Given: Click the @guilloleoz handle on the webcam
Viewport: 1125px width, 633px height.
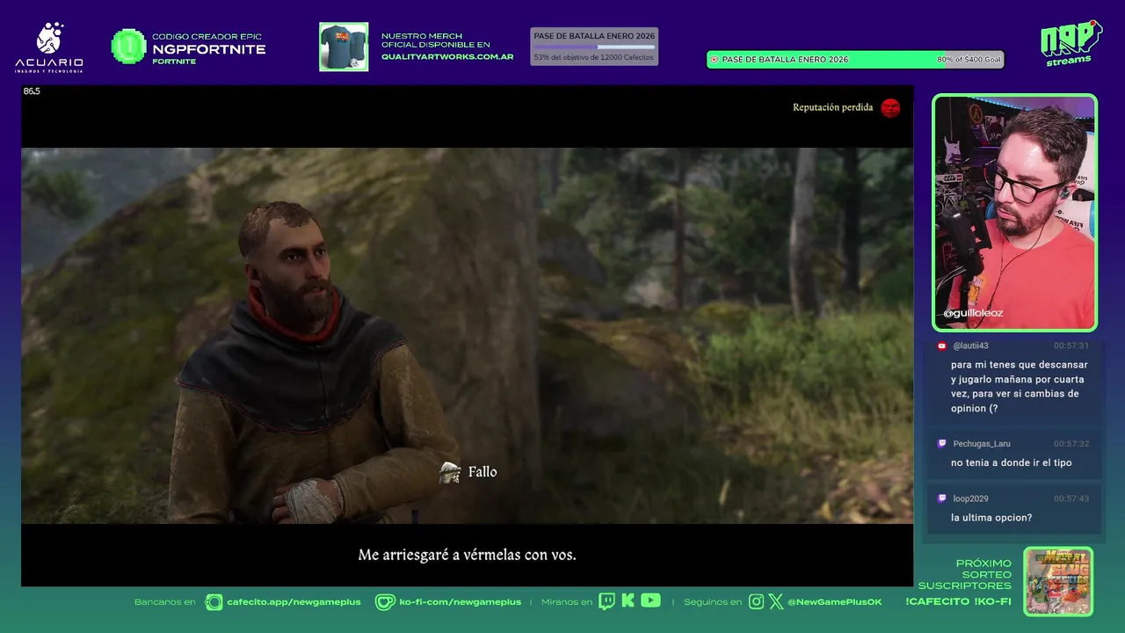Looking at the screenshot, I should click(973, 313).
